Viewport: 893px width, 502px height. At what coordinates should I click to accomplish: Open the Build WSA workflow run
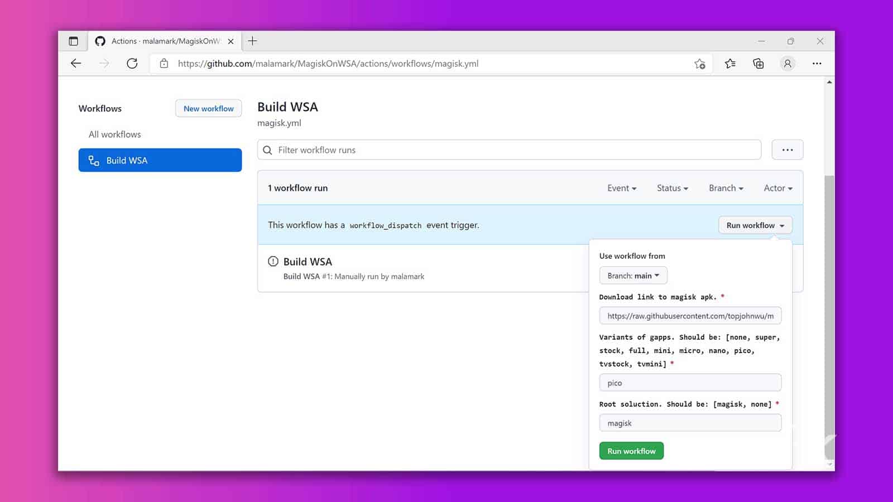[308, 262]
